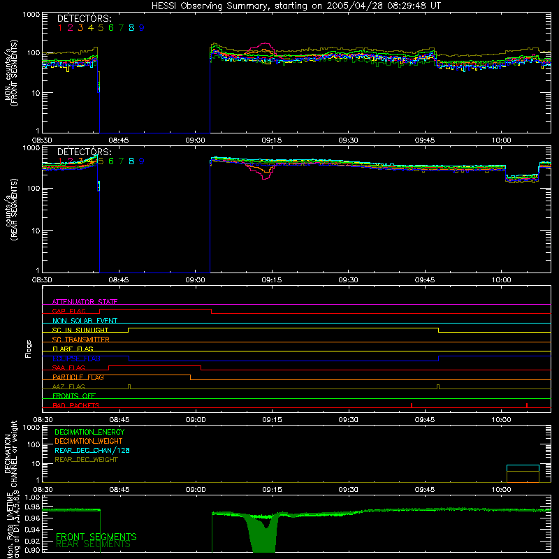Click the DETECTORS: label in front segments plot
This screenshot has height=559, width=559.
coord(84,18)
